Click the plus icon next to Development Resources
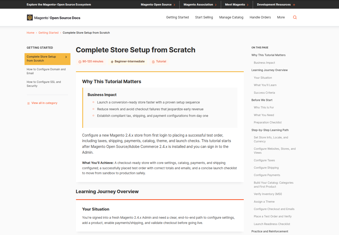The width and height of the screenshot is (339, 235). tap(294, 5)
